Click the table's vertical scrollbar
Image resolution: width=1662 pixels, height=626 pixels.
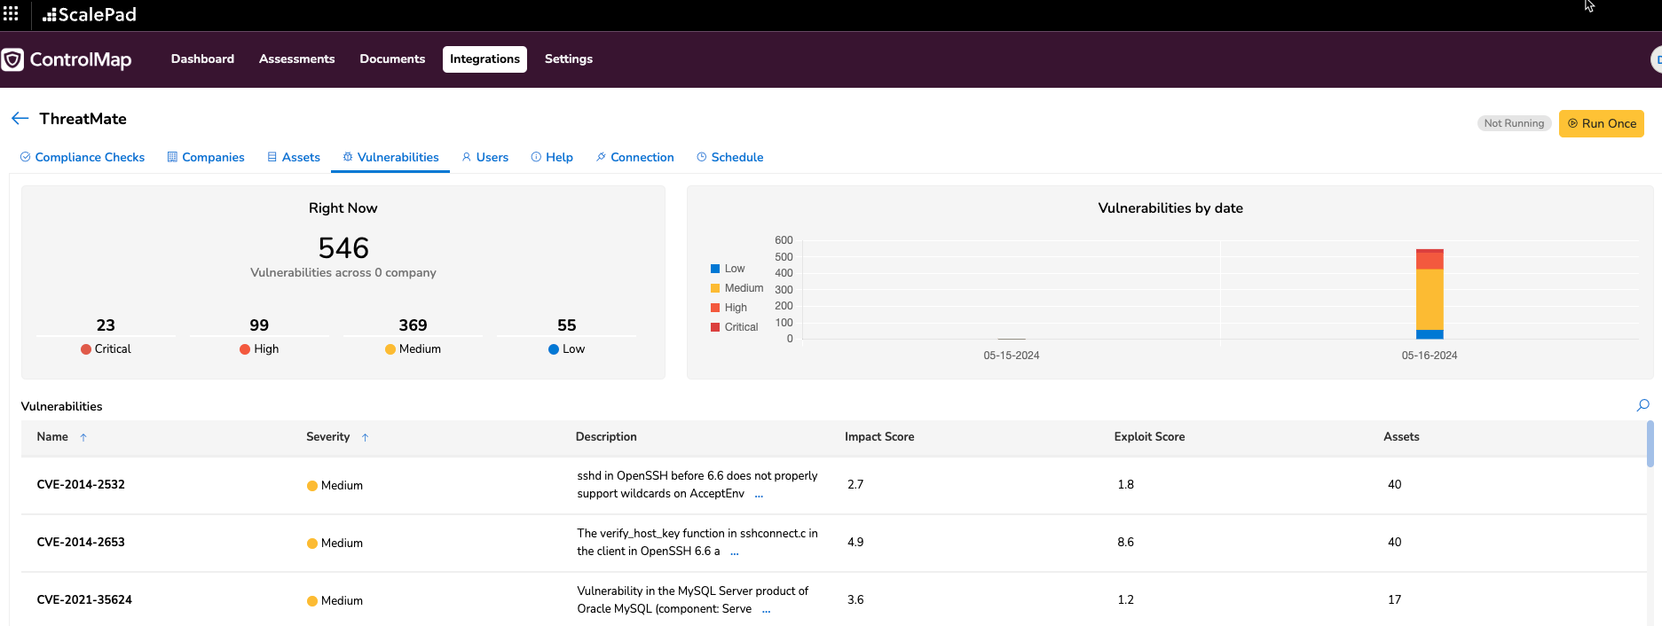coord(1650,443)
